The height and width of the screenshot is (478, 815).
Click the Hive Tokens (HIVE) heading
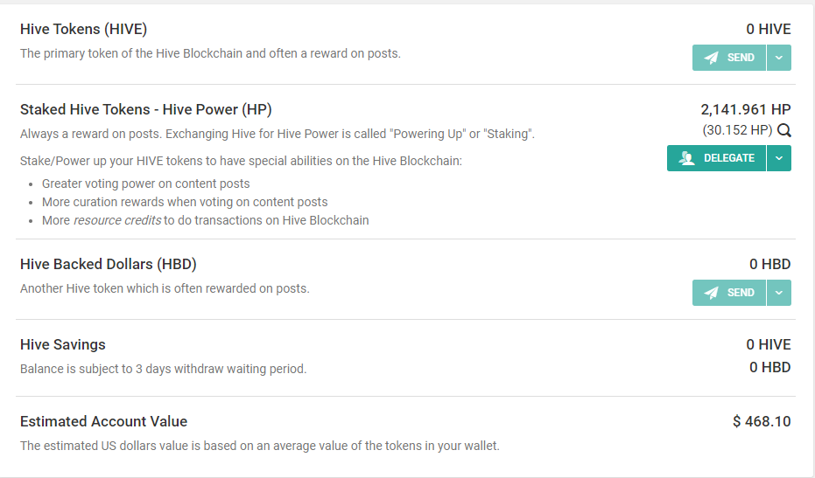click(84, 29)
